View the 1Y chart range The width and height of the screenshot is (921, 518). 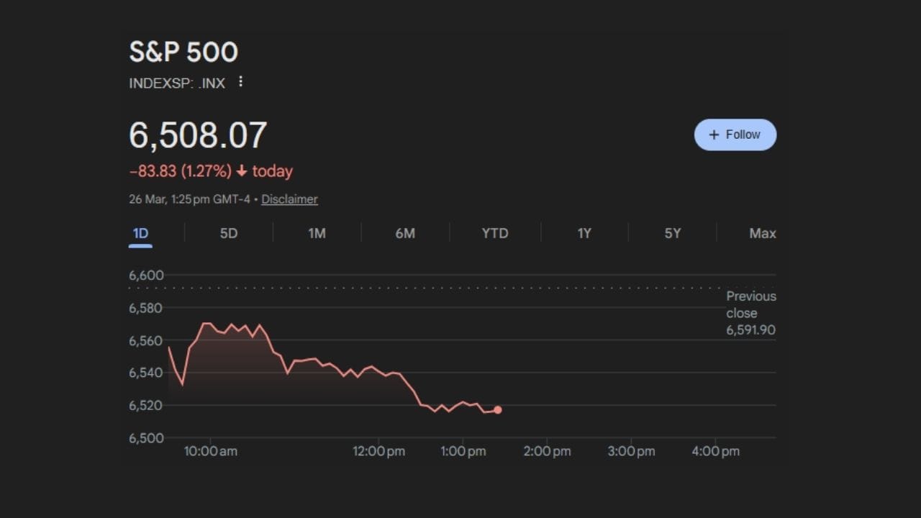[584, 233]
